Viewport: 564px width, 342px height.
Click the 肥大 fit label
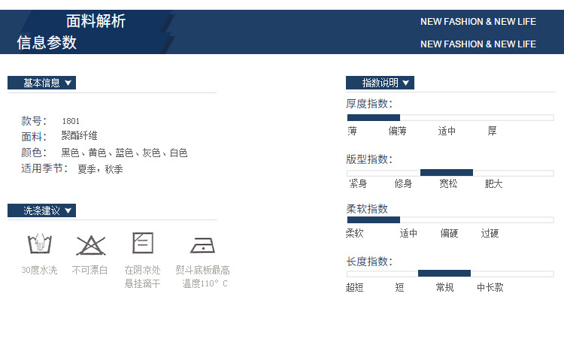click(493, 183)
